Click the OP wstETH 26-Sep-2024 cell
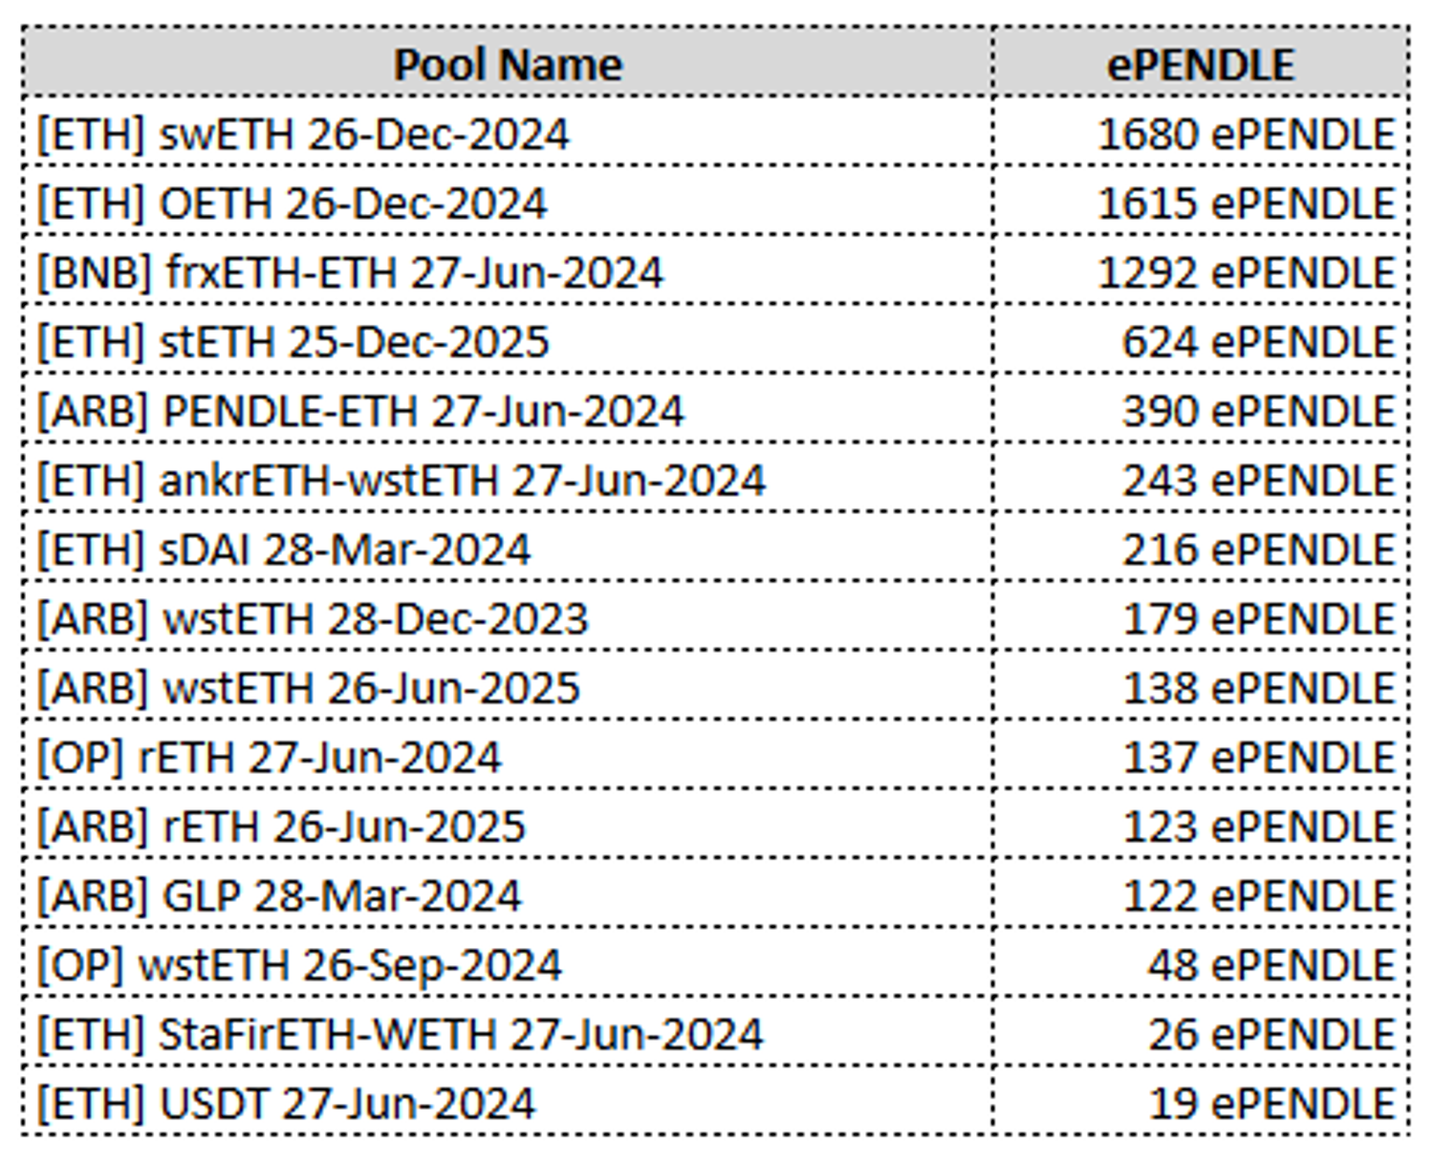 coord(299,965)
